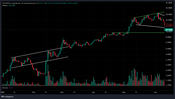Click the price change 0.2145 (+2.03%)
Viewport: 175px width, 99px height.
coord(72,3)
